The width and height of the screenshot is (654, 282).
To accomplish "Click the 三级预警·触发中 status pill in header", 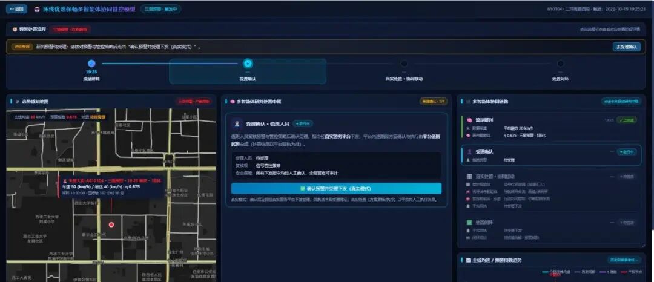I will click(160, 8).
